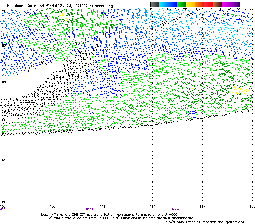Click the '-56' latitude axis label

coord(3,120)
